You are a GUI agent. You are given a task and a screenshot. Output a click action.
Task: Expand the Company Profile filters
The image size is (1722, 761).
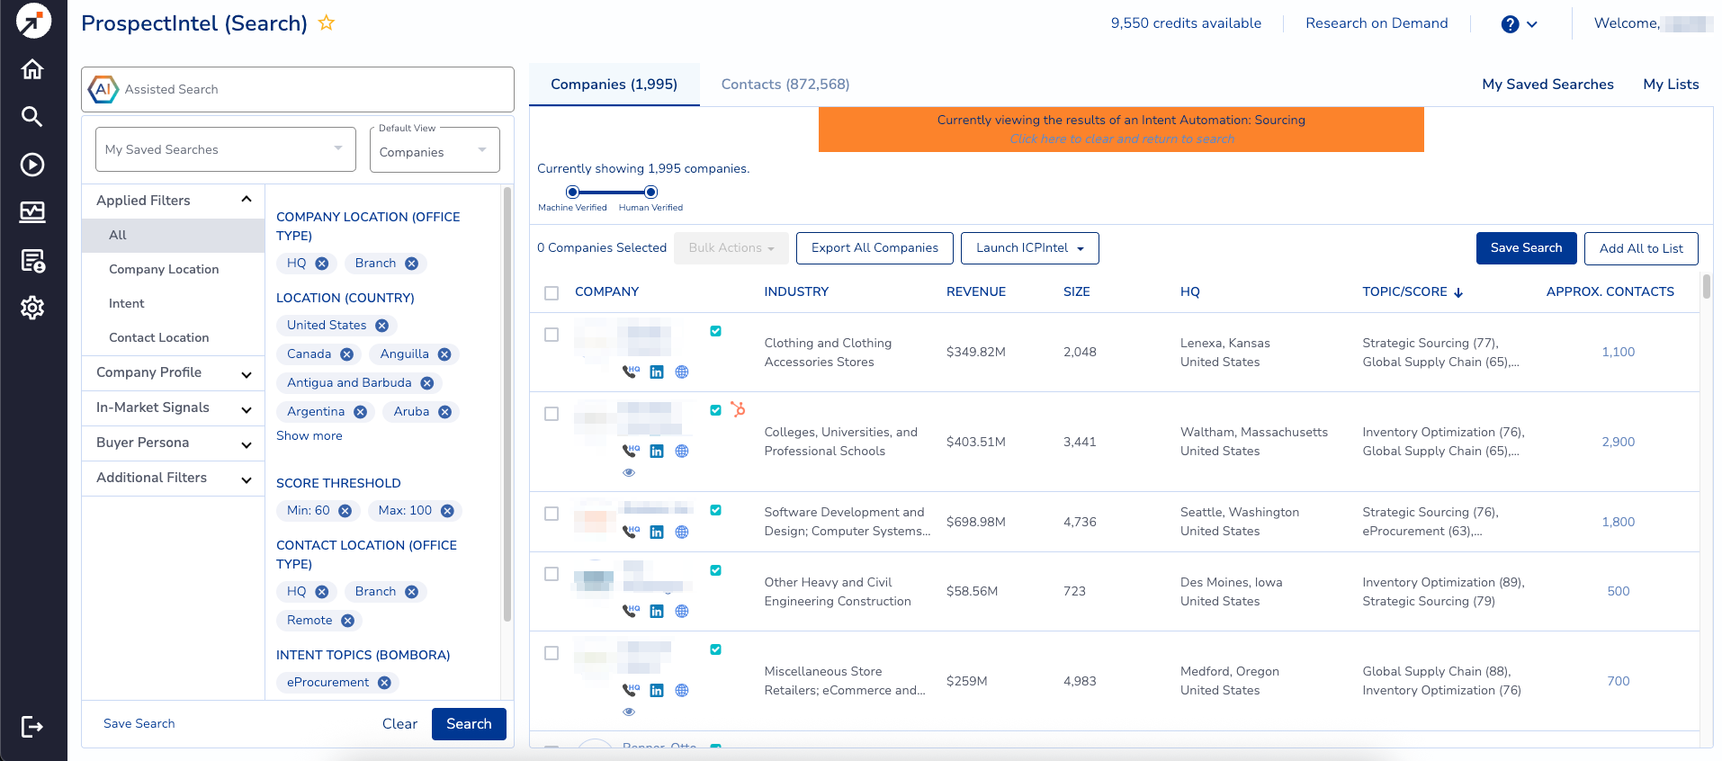coord(247,374)
